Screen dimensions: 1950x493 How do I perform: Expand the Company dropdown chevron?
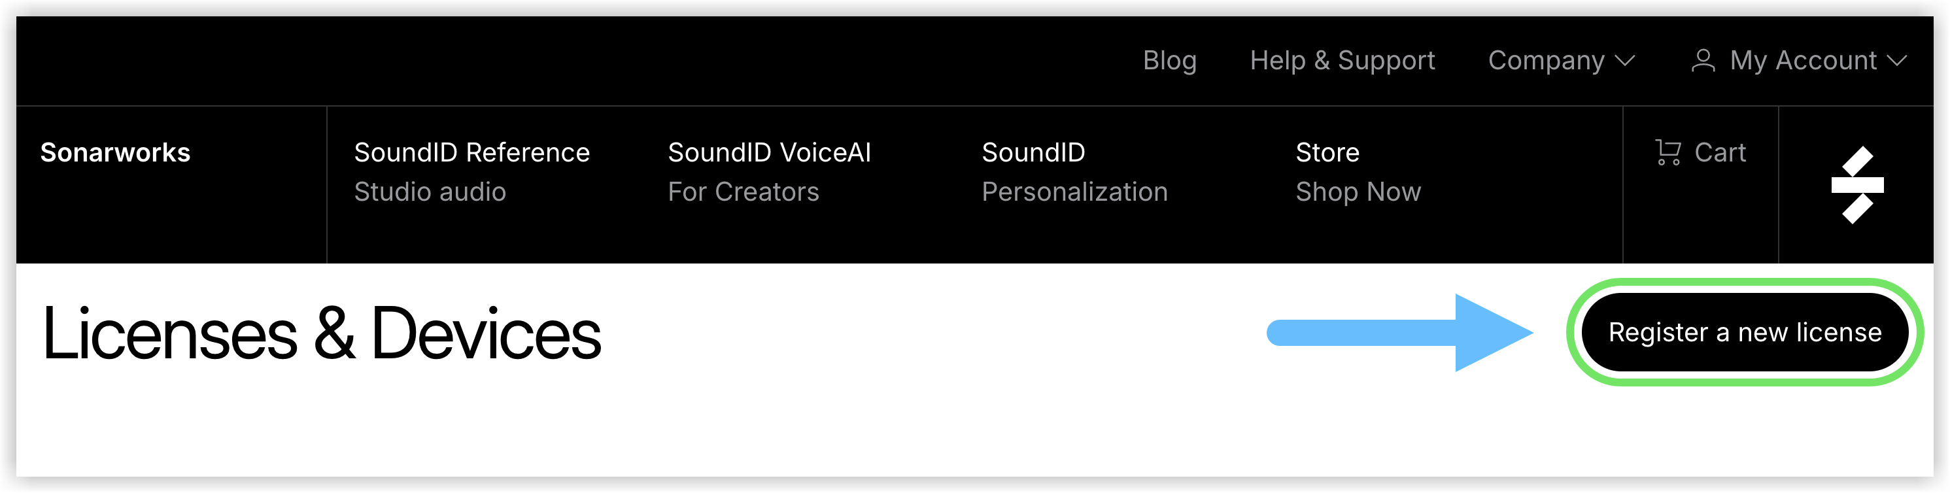1625,61
